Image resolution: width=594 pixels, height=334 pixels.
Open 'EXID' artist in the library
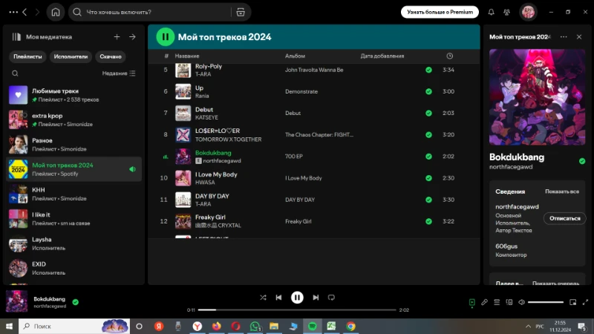(74, 268)
